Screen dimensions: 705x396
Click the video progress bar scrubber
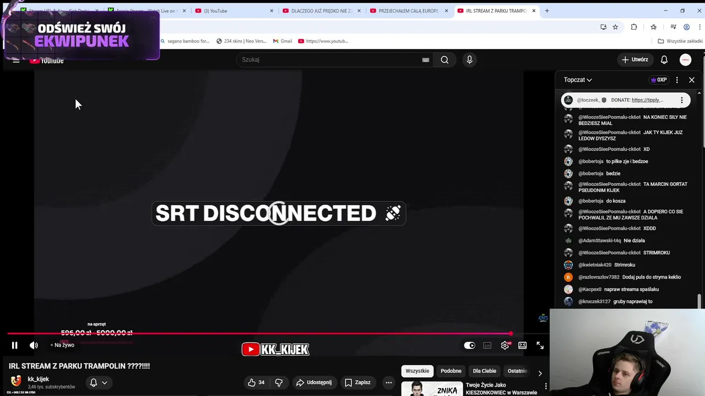511,333
